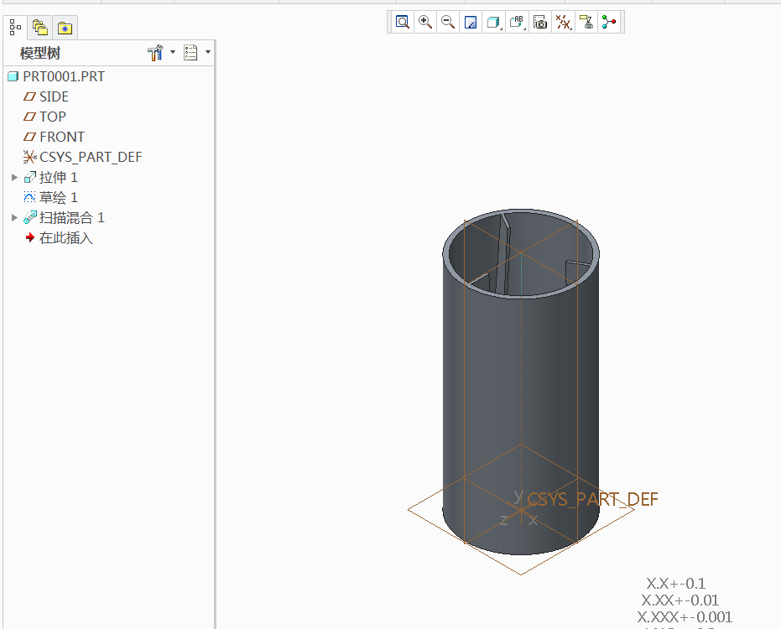This screenshot has width=781, height=629.
Task: Toggle the Annotation Display icon
Action: pyautogui.click(x=586, y=22)
